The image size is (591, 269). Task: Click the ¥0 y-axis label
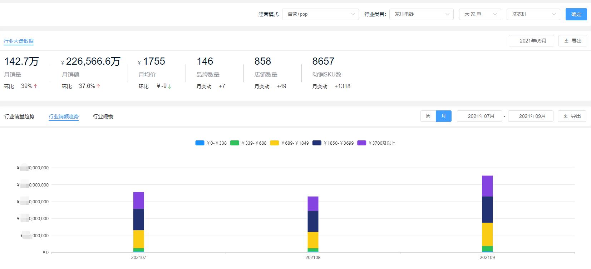click(x=46, y=253)
